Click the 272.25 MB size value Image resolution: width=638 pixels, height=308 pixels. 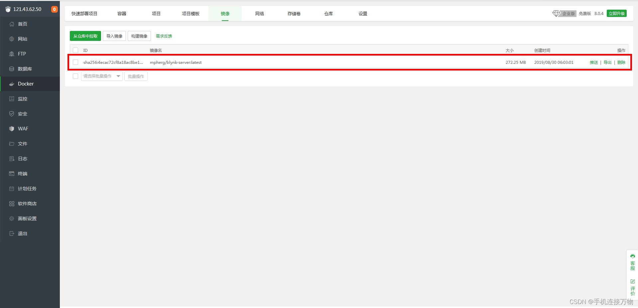[516, 62]
